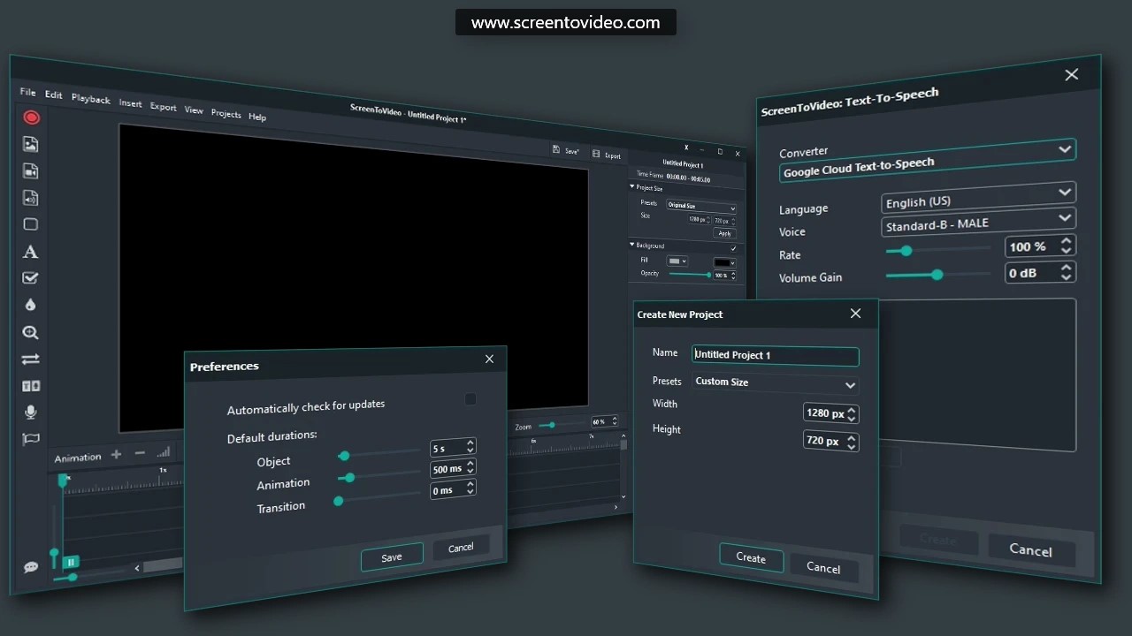The width and height of the screenshot is (1132, 636).
Task: Click the red Record button in main toolbar
Action: click(x=31, y=117)
